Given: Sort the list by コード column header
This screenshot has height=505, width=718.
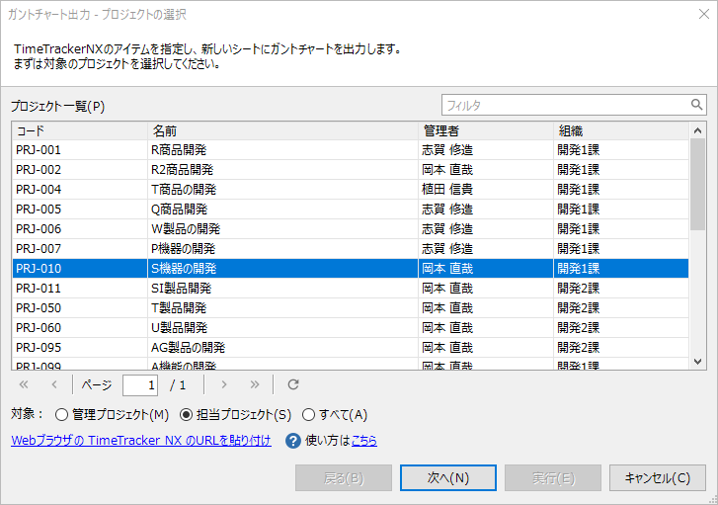Looking at the screenshot, I should click(79, 130).
